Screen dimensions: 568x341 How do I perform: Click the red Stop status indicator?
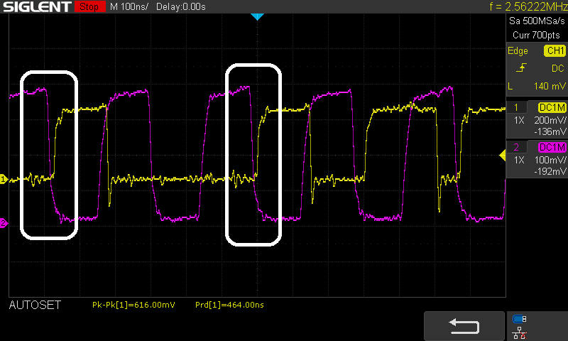(x=88, y=7)
